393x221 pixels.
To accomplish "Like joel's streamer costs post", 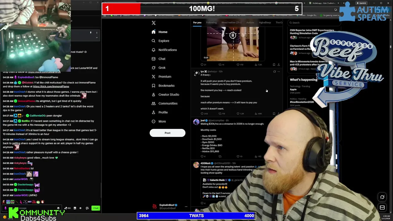I will click(239, 157).
